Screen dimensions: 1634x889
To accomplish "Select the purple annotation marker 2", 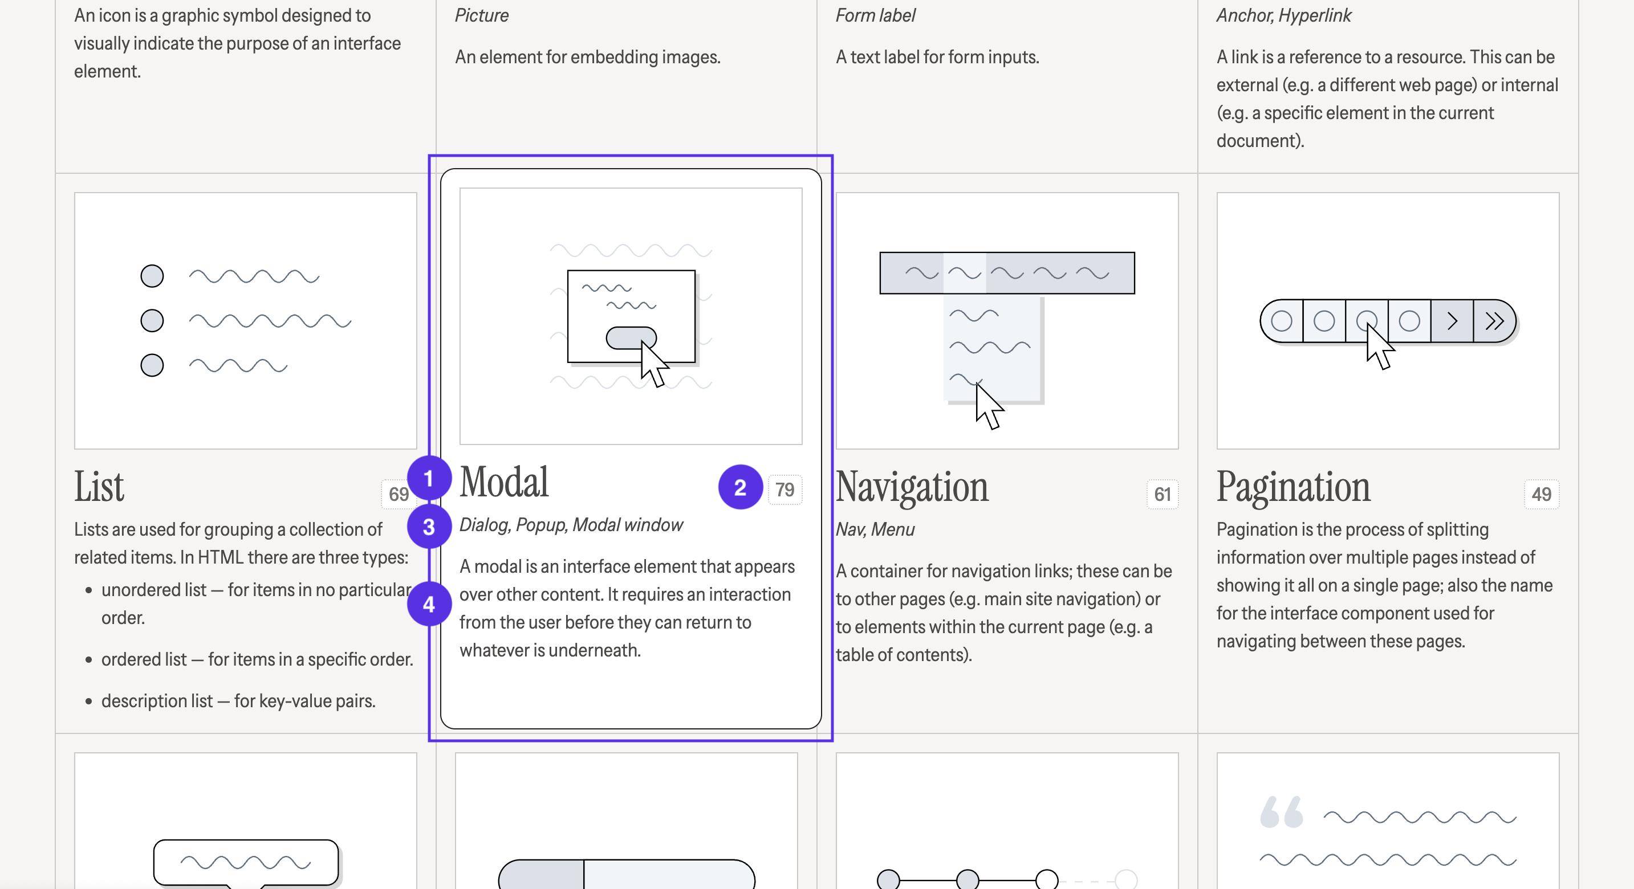I will 740,487.
